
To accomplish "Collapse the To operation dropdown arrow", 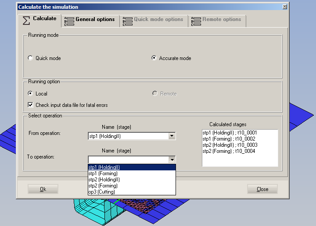I will click(x=172, y=160).
